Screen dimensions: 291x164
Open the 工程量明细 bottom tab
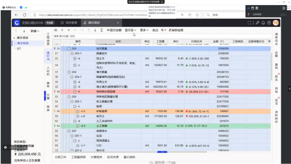78,157
